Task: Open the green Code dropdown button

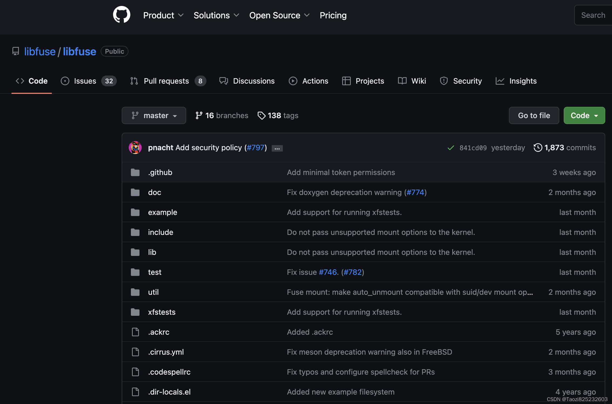Action: (584, 115)
